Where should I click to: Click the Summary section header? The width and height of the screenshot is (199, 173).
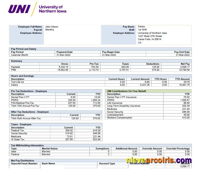tap(17, 61)
